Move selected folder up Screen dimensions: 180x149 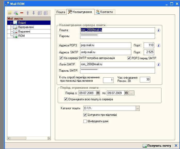pos(28,13)
